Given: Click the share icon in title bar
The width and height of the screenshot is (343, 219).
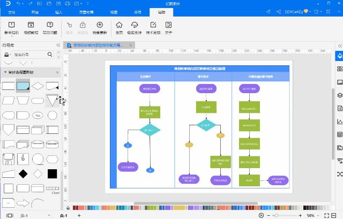Looking at the screenshot, I should coord(279,12).
